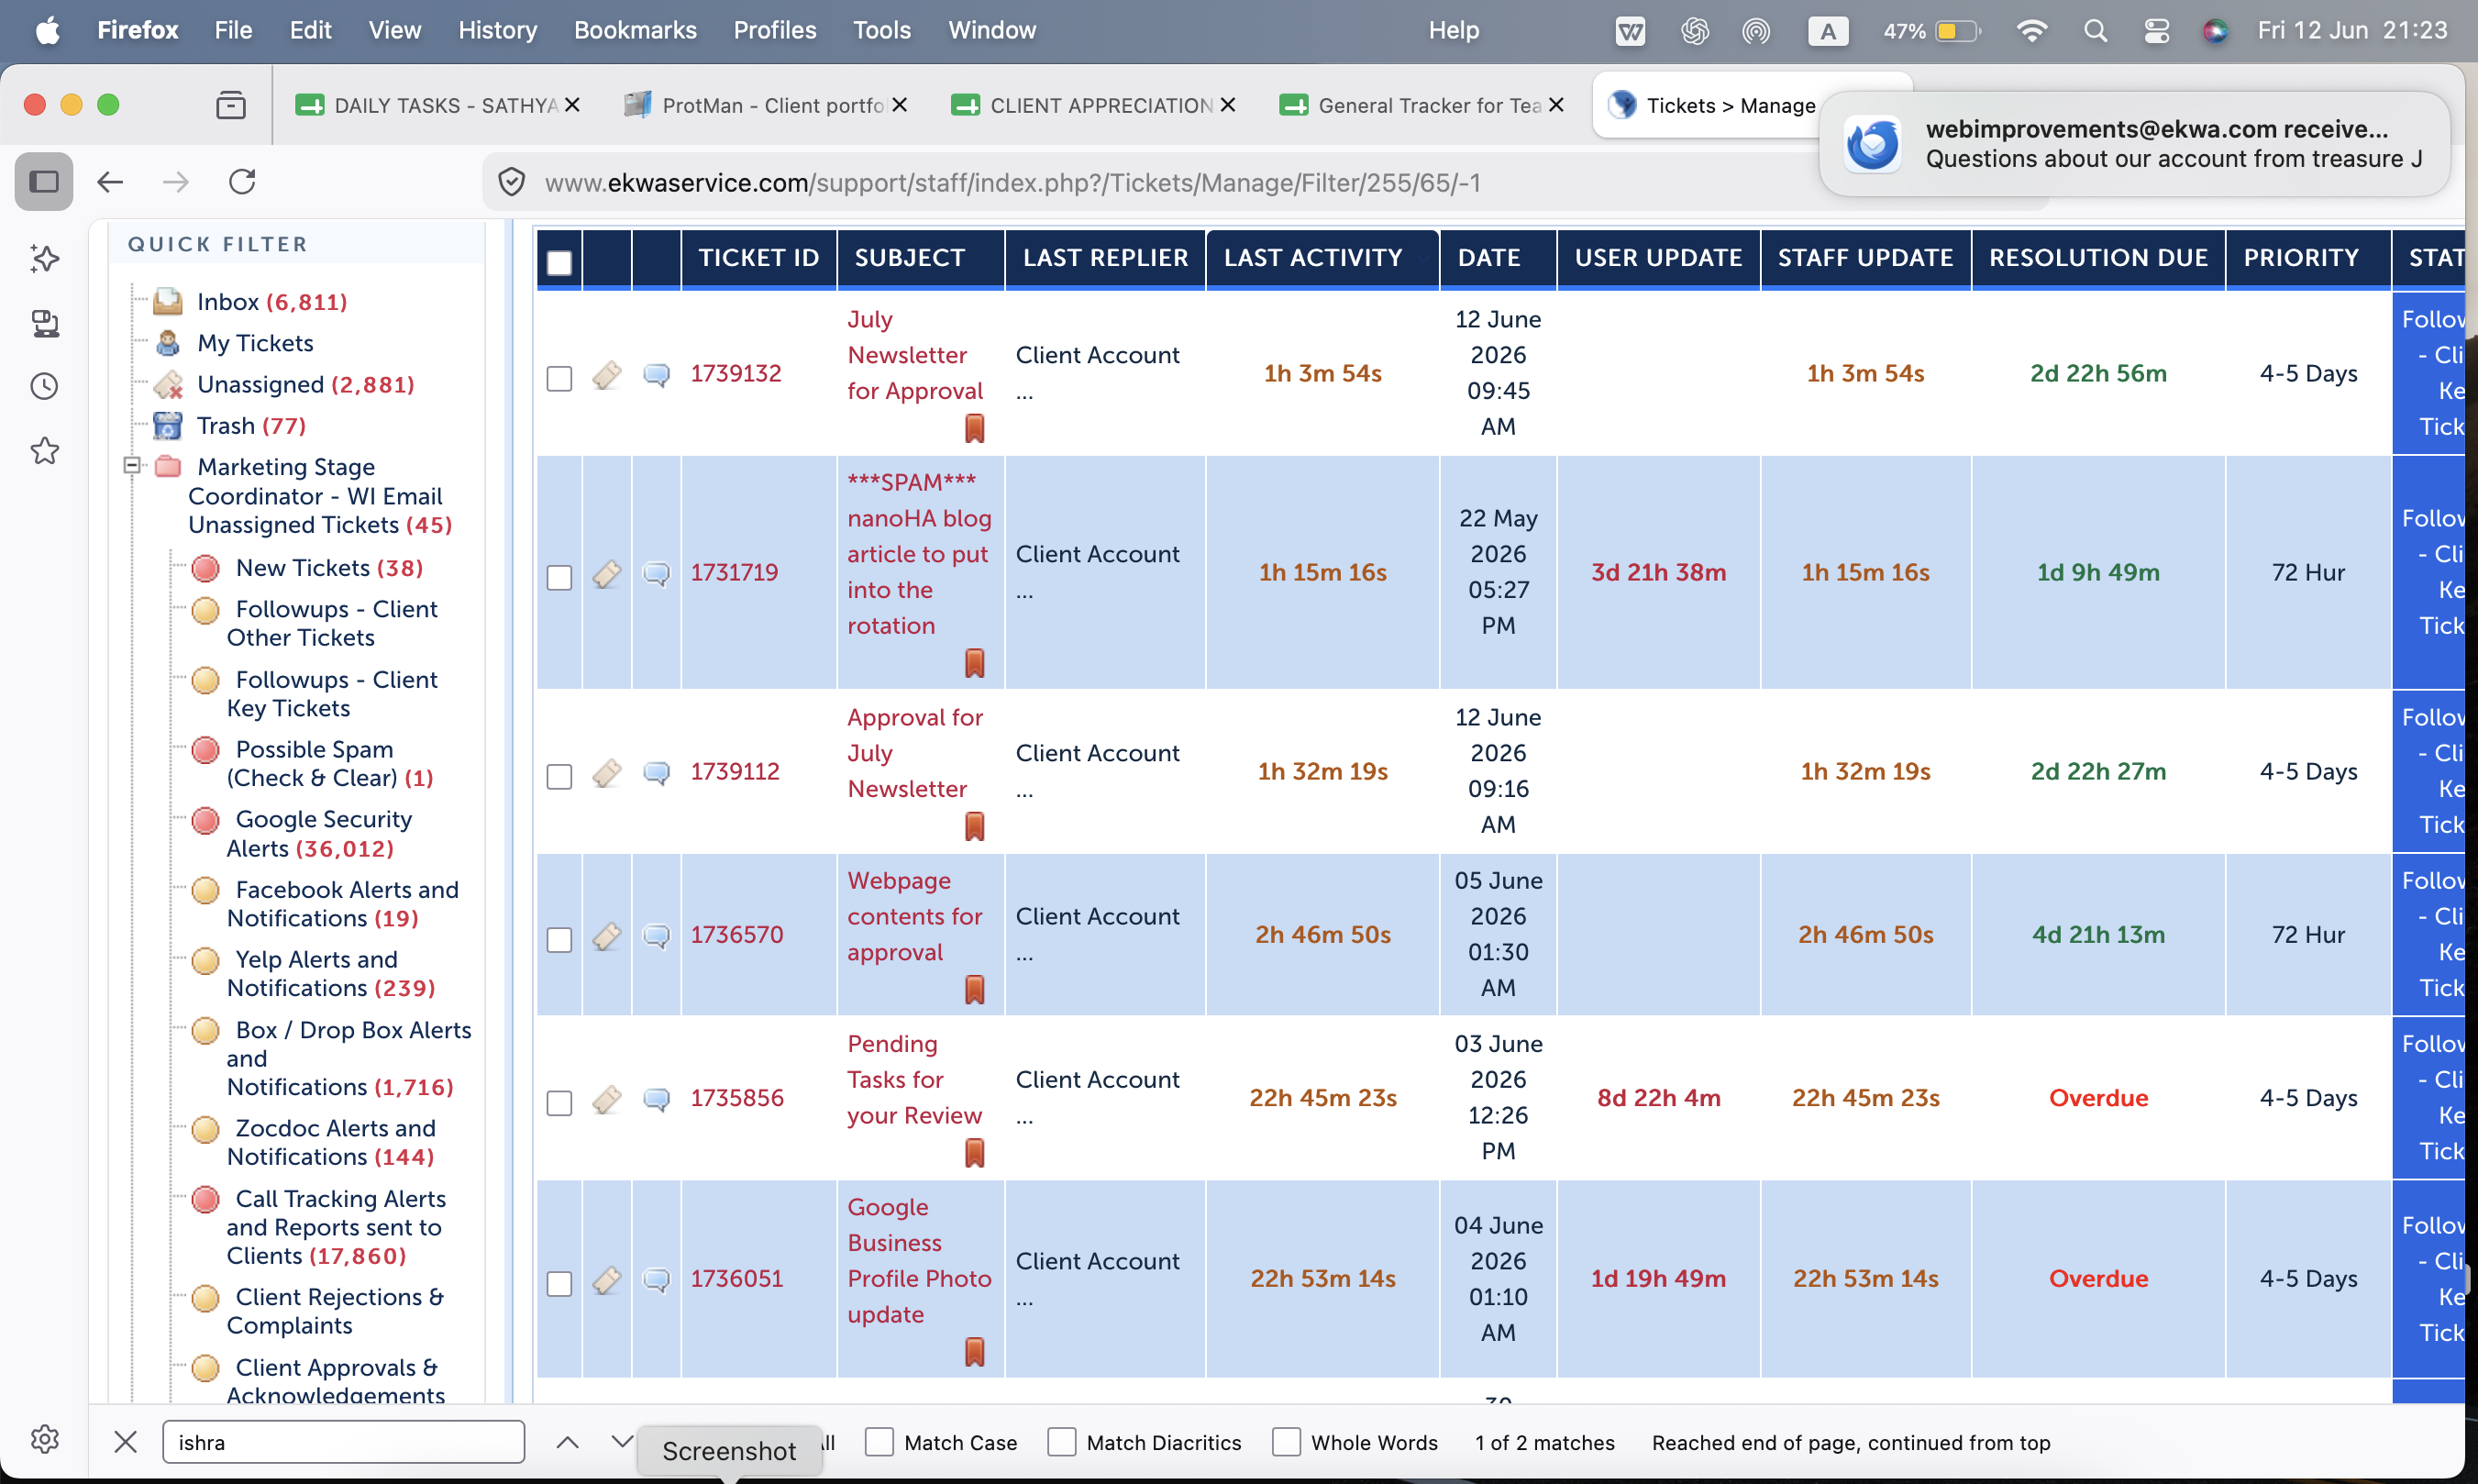The height and width of the screenshot is (1484, 2478).
Task: Click the reply bubble icon for 1736051
Action: (x=657, y=1280)
